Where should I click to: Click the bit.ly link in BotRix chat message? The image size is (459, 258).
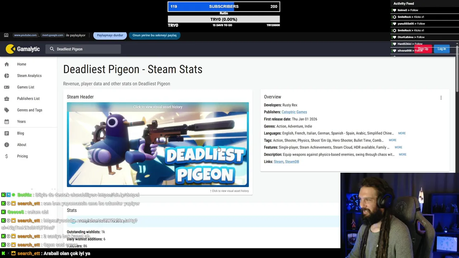(x=118, y=195)
